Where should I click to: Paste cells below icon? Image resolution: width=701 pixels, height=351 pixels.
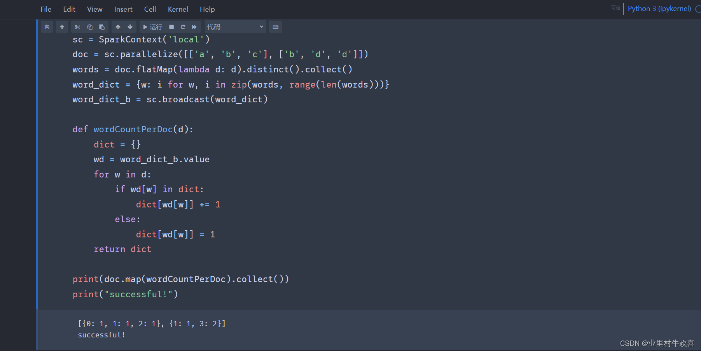point(102,27)
